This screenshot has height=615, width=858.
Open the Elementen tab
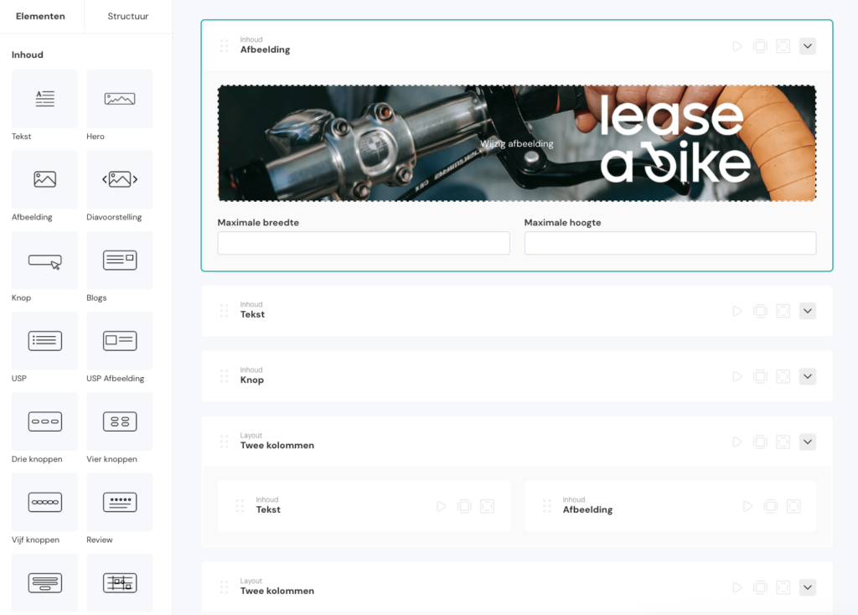[40, 17]
